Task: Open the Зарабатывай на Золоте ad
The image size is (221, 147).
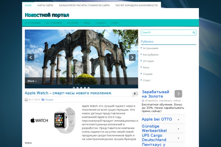Action: point(155,94)
